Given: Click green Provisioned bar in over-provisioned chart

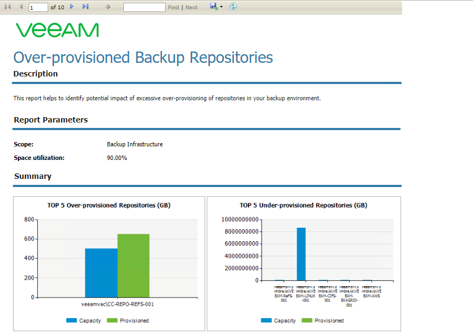Looking at the screenshot, I should click(x=133, y=266).
